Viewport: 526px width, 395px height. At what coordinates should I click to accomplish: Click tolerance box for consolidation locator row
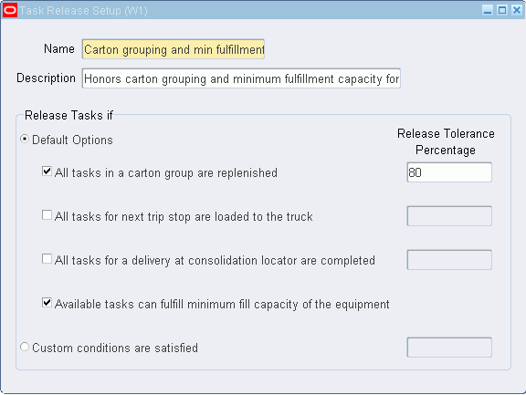(449, 260)
